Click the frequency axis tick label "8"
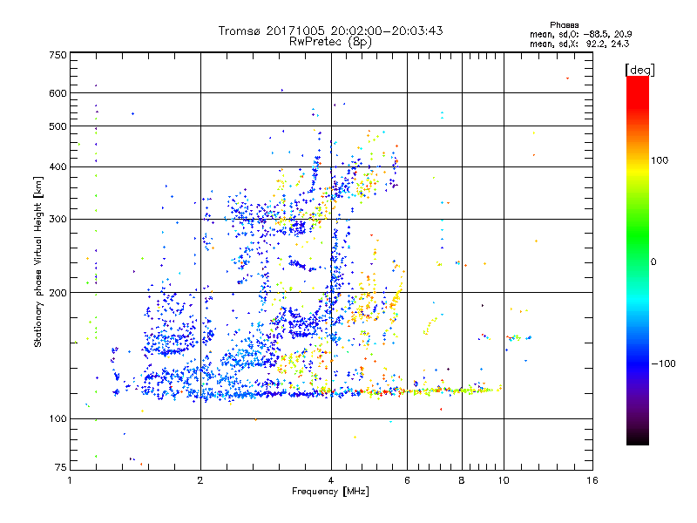Image resolution: width=697 pixels, height=523 pixels. pos(462,480)
